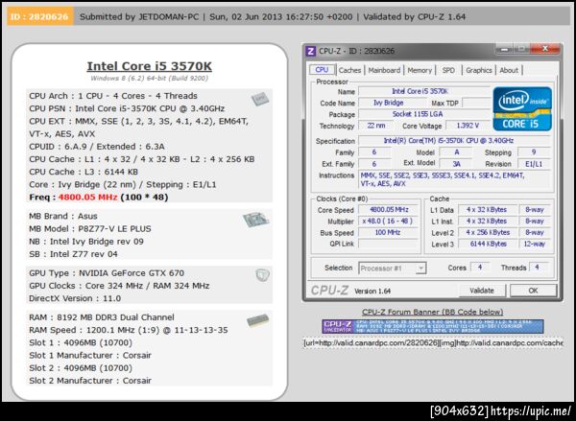Click the Validate button
This screenshot has width=576, height=421.
(482, 291)
